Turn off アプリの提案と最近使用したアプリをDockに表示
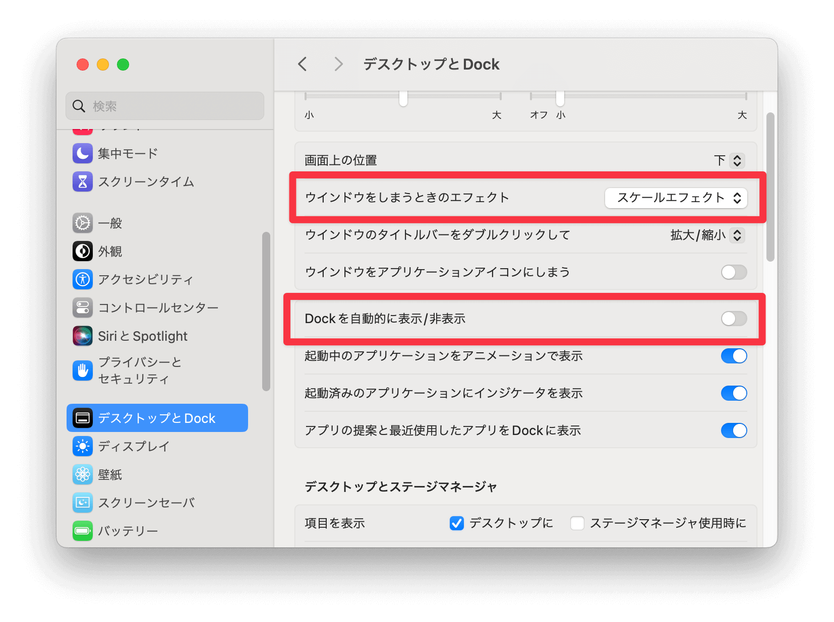The image size is (834, 622). [734, 430]
